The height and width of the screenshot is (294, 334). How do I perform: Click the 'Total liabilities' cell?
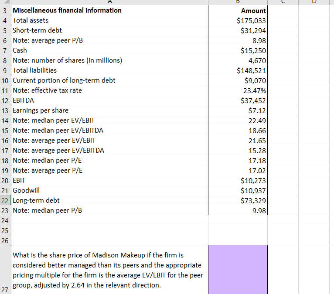coord(109,70)
